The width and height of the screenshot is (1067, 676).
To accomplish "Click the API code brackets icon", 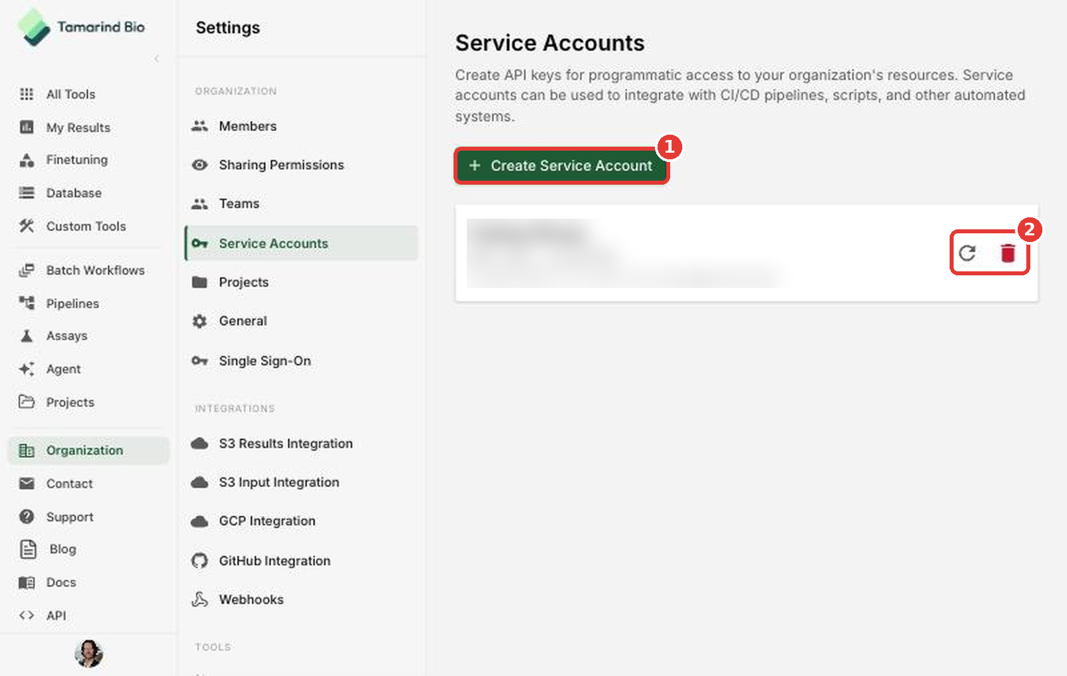I will click(27, 615).
